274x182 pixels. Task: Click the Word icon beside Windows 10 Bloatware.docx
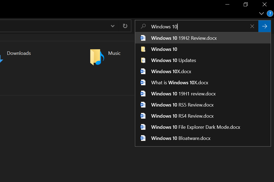pos(143,138)
